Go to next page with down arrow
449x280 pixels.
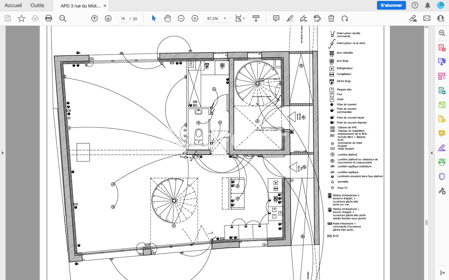click(x=108, y=19)
